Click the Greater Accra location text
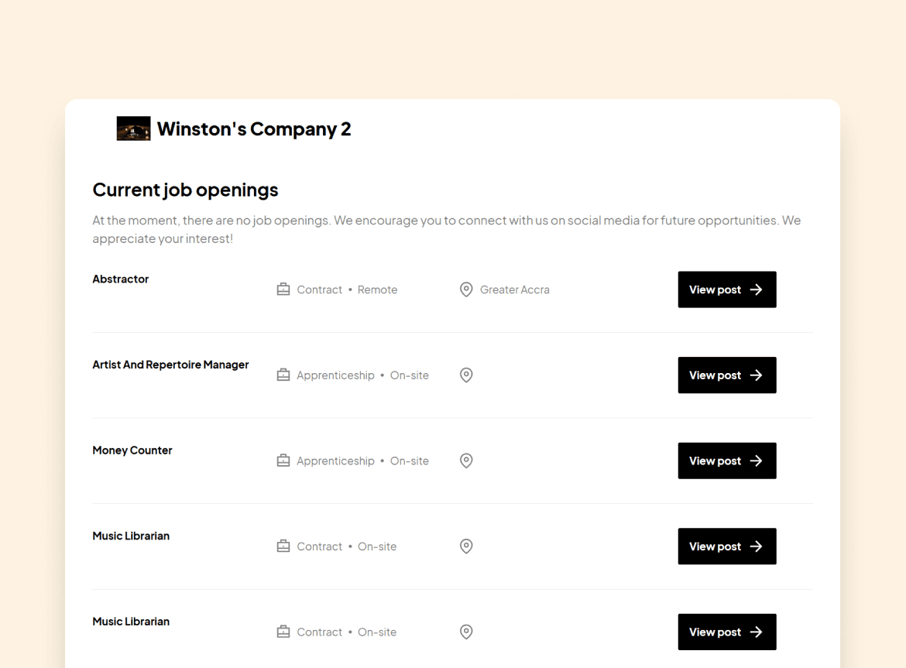This screenshot has width=906, height=668. point(514,289)
